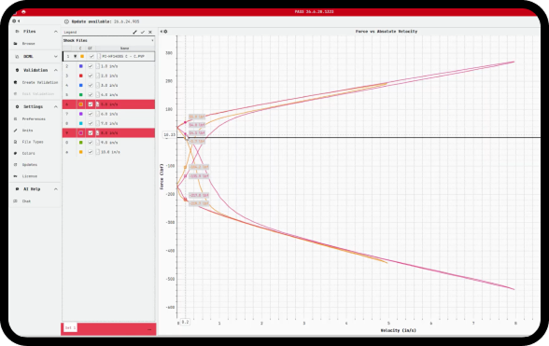Click the file icon of the 10.0 in/s row
The image size is (549, 346).
pyautogui.click(x=98, y=152)
